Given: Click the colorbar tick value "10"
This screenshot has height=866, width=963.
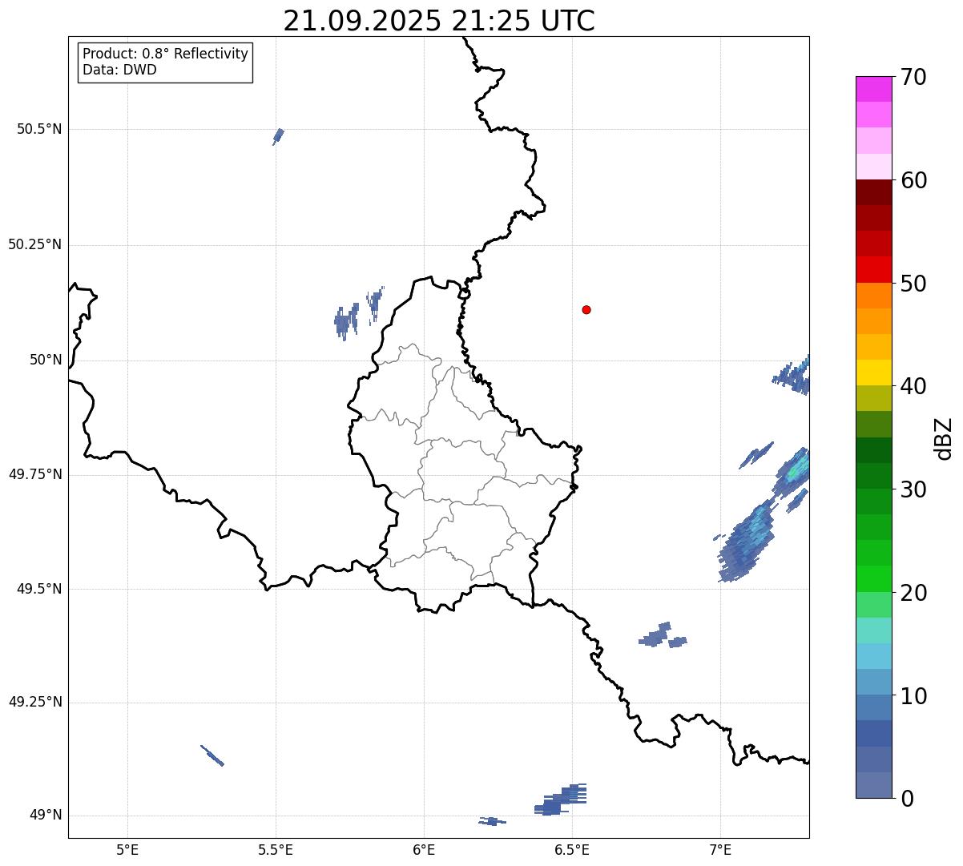Looking at the screenshot, I should [x=913, y=696].
